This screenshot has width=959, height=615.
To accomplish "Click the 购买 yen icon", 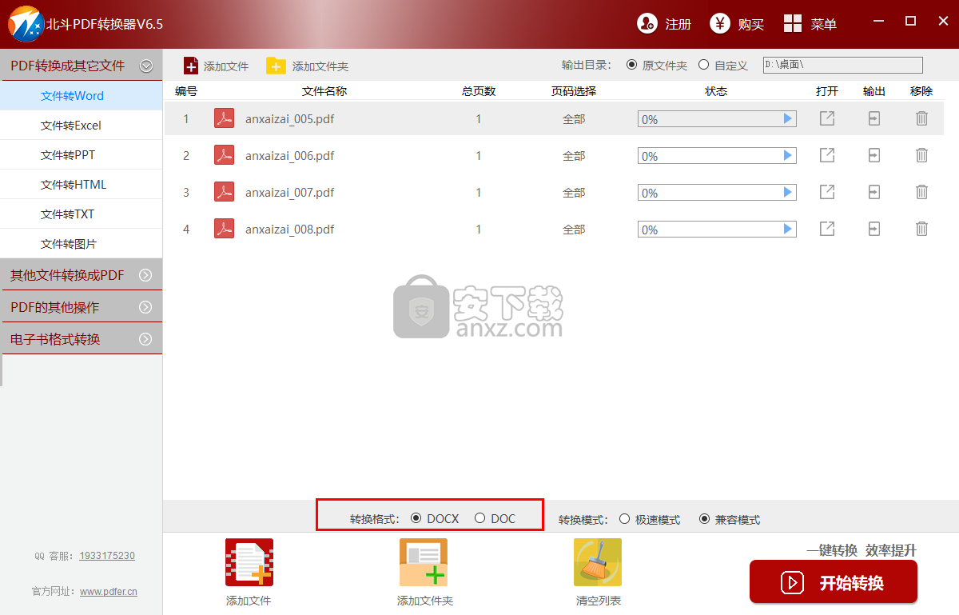I will 720,23.
